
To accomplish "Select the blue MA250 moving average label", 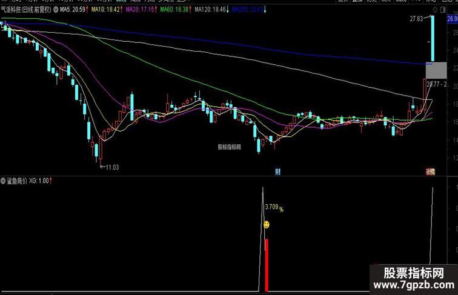I will pyautogui.click(x=248, y=10).
